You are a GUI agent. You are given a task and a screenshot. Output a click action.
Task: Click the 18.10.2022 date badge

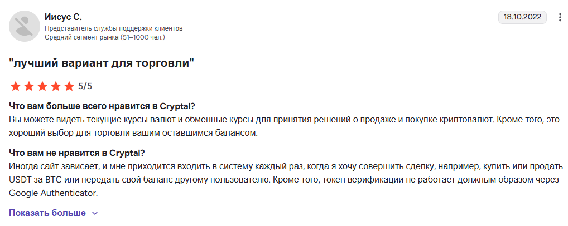522,17
